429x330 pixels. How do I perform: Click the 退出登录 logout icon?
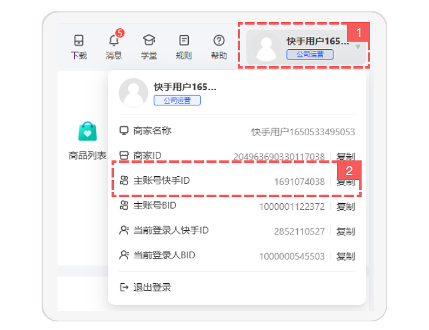click(124, 287)
